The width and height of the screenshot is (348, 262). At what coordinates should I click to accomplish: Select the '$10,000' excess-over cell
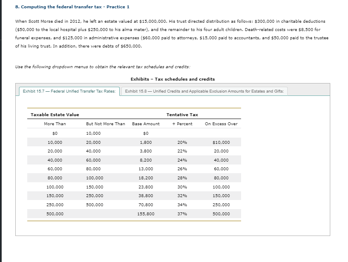(221, 142)
